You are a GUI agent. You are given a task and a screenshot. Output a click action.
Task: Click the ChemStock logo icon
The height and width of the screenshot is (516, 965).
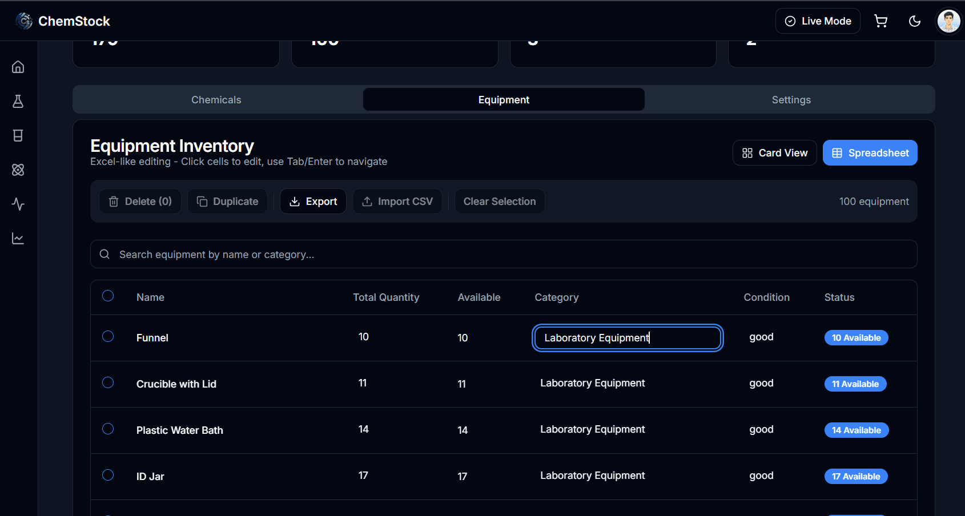24,21
